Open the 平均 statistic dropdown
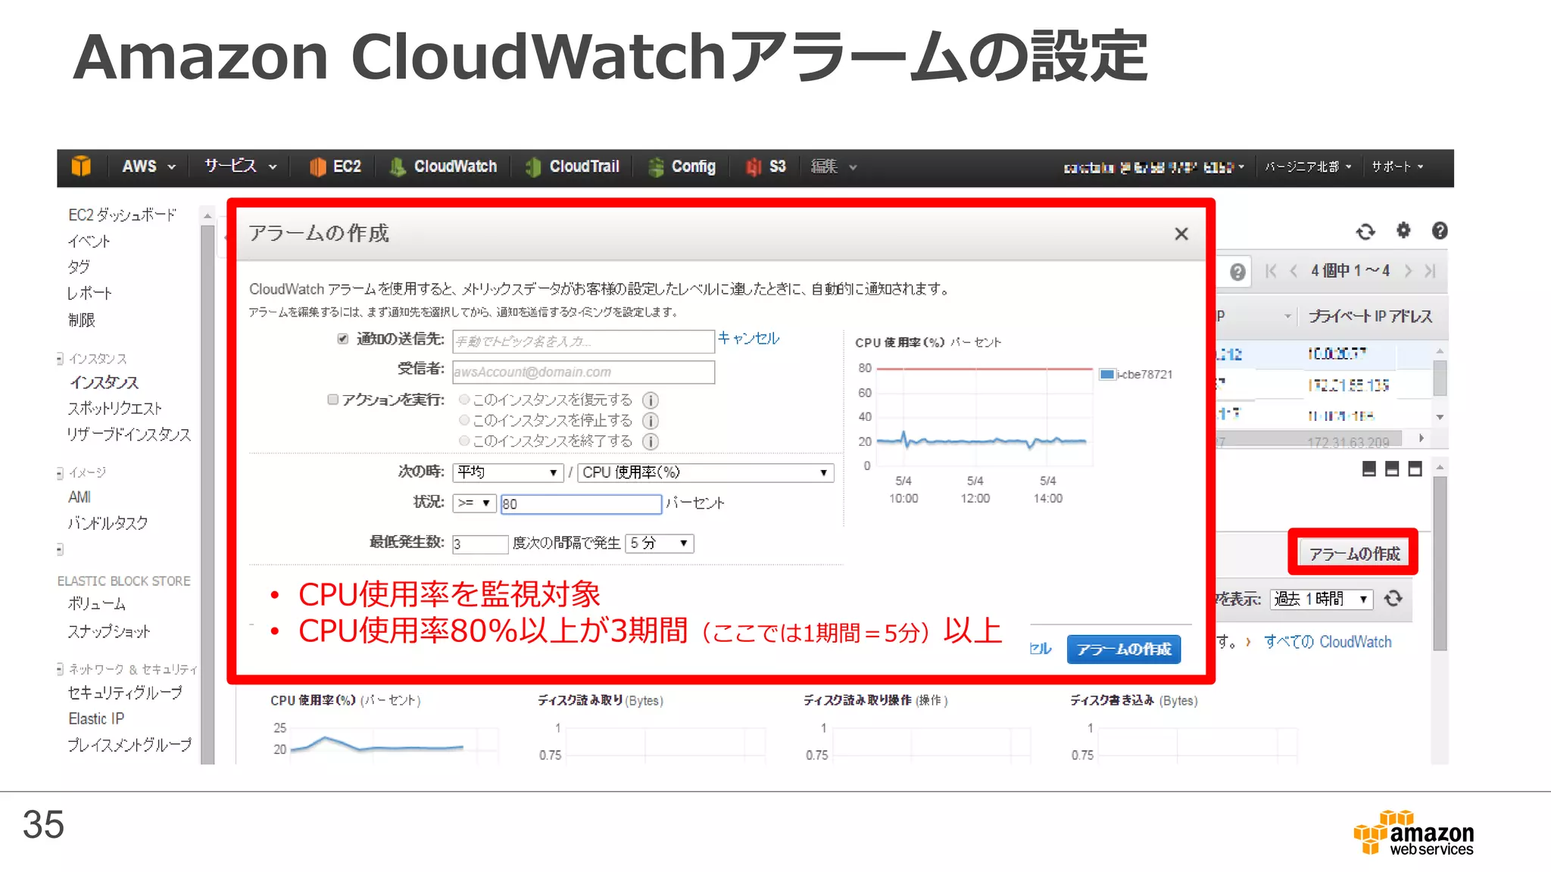The width and height of the screenshot is (1551, 872). point(507,472)
